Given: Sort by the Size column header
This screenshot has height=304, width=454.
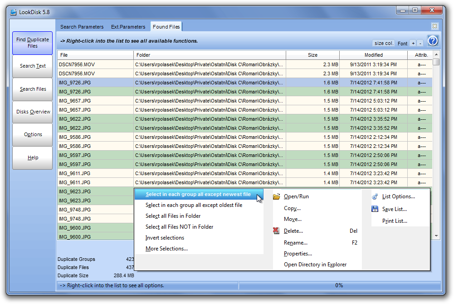Looking at the screenshot, I should [312, 55].
